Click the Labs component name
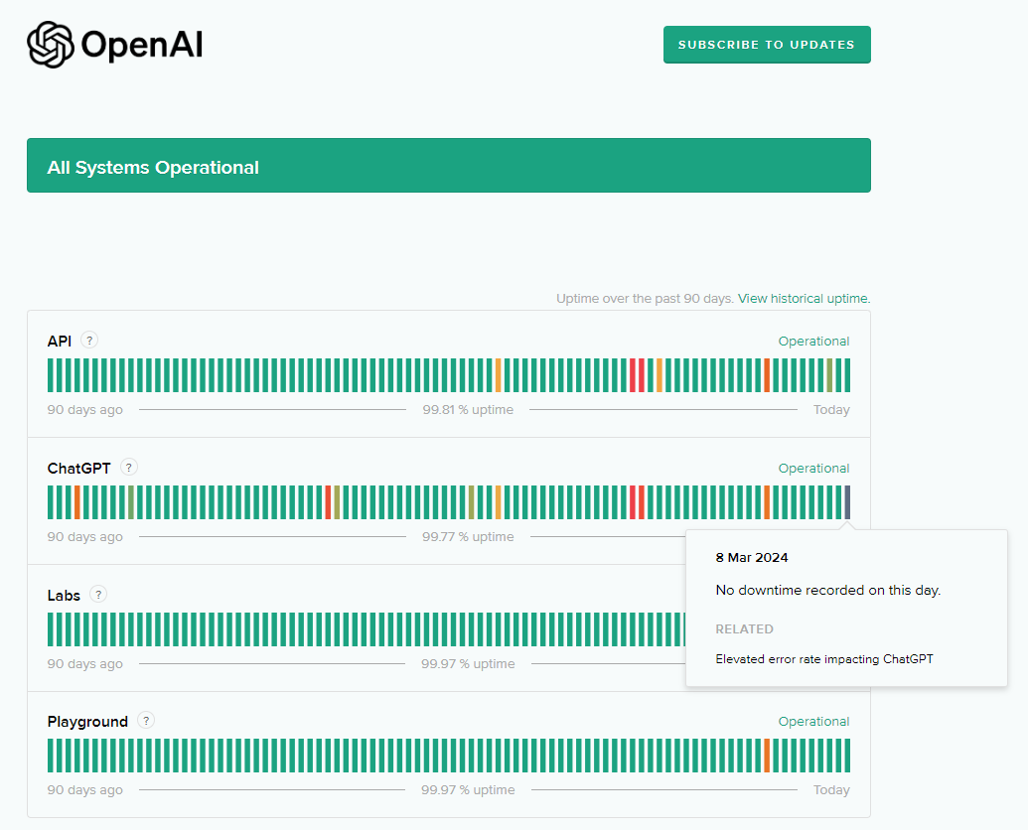 [64, 596]
